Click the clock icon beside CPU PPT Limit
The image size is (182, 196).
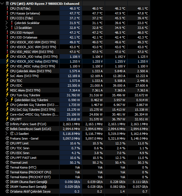(7, 143)
